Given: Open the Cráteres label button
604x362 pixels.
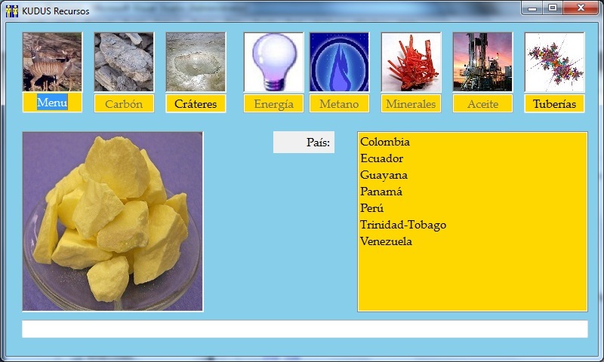Looking at the screenshot, I should (196, 104).
